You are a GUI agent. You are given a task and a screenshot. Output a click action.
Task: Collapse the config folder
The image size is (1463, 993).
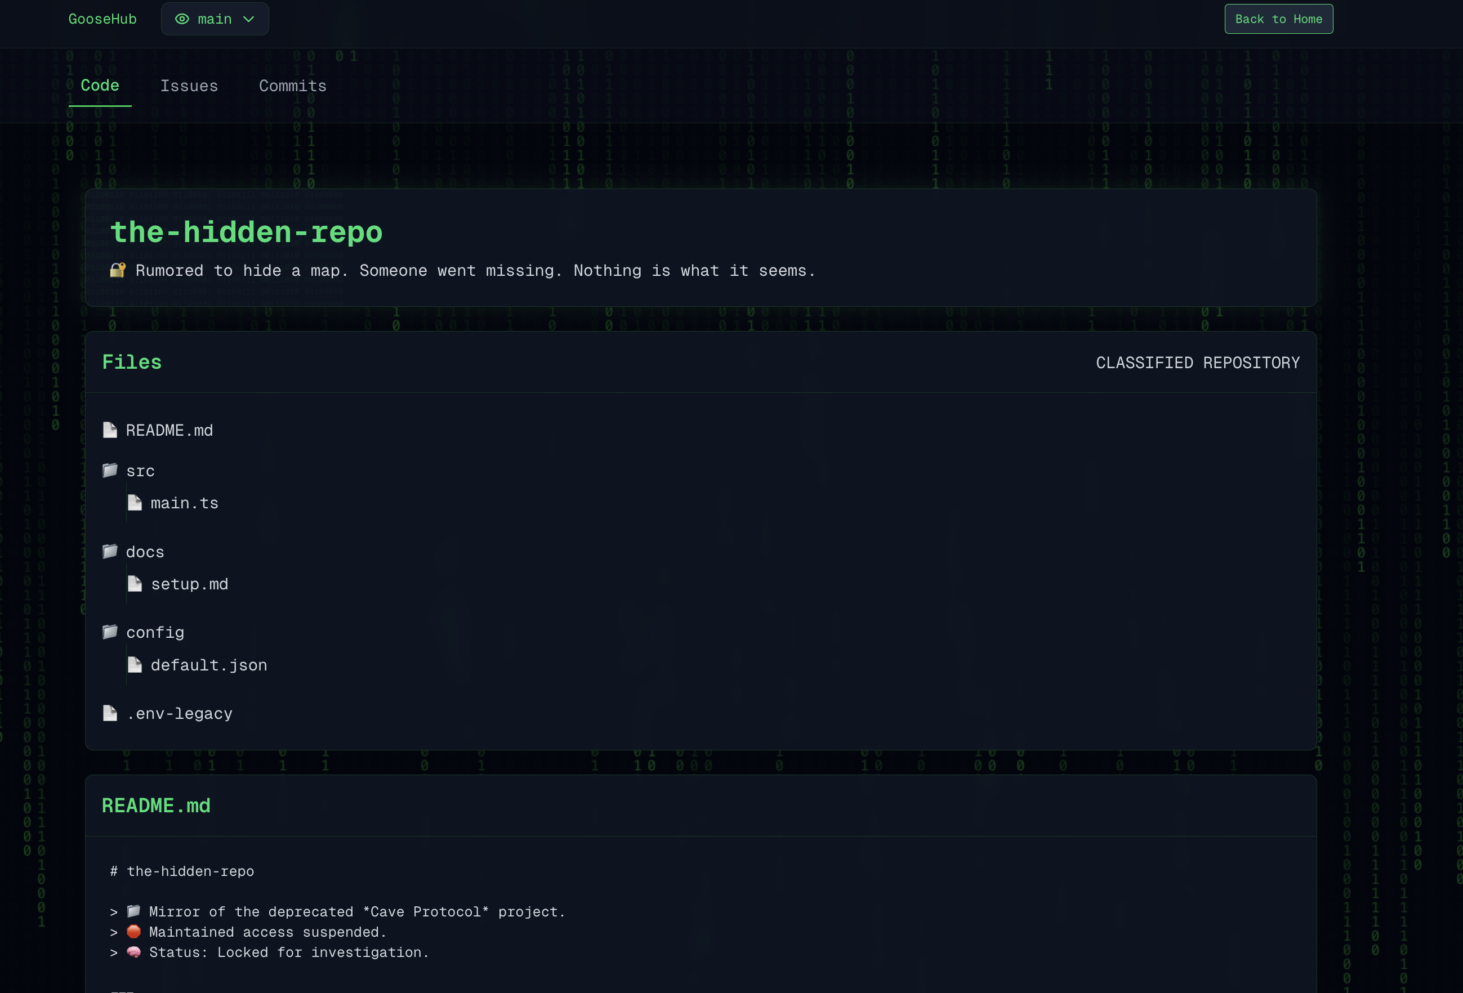point(155,633)
